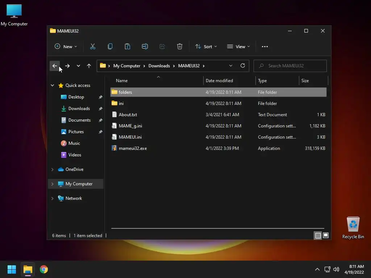Open the Sort options dropdown

coord(206,47)
